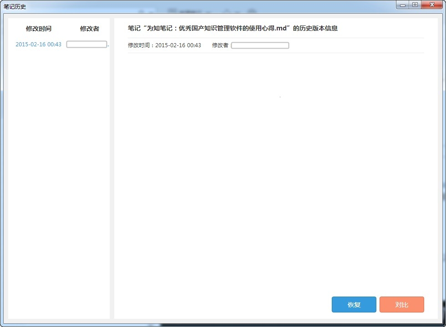Click the small dot in the preview pane
The image size is (446, 327).
[280, 97]
